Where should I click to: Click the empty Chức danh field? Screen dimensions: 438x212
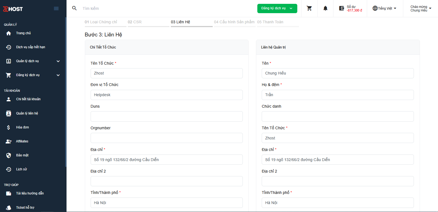pos(338,116)
